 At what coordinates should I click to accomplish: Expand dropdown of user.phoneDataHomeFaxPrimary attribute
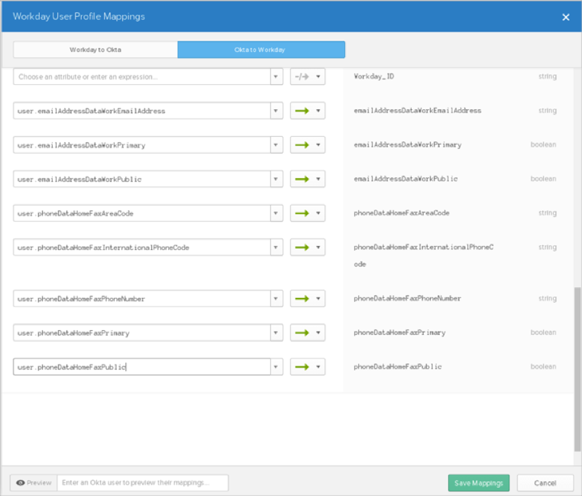pyautogui.click(x=276, y=333)
